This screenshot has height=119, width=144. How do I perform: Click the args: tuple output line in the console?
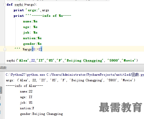[70, 80]
